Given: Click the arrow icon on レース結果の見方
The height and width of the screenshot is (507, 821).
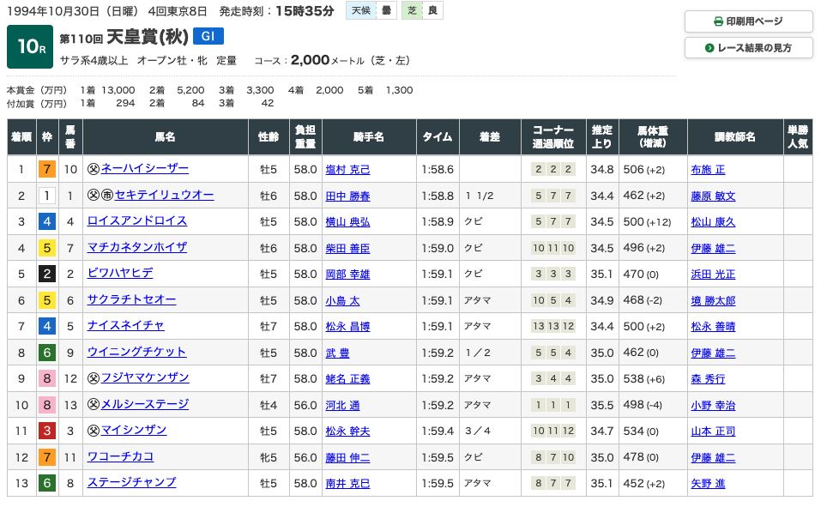Looking at the screenshot, I should [709, 48].
